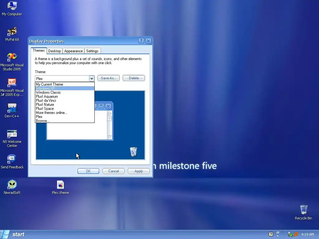The width and height of the screenshot is (319, 239).
Task: Click the taskbar windows-restore toolbar icon
Action: coord(278,233)
